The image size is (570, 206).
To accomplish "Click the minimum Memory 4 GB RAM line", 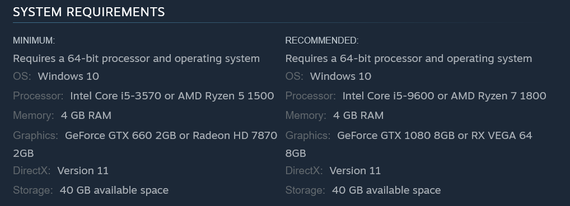I will pyautogui.click(x=62, y=116).
